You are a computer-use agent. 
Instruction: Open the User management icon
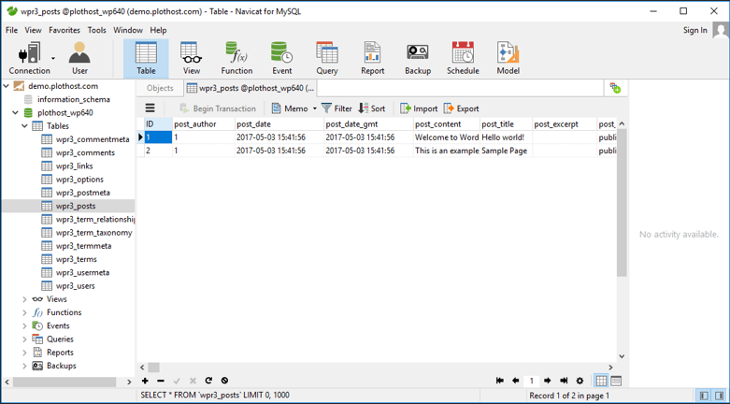[79, 59]
